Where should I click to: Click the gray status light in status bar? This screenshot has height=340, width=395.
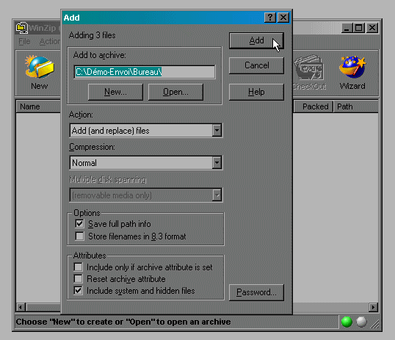tap(361, 322)
